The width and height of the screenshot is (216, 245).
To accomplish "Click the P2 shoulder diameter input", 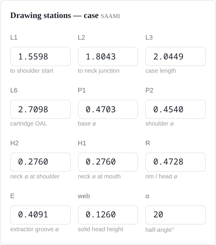I will pos(175,109).
